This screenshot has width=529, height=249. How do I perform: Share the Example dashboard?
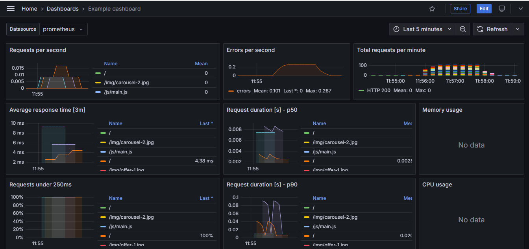click(460, 8)
